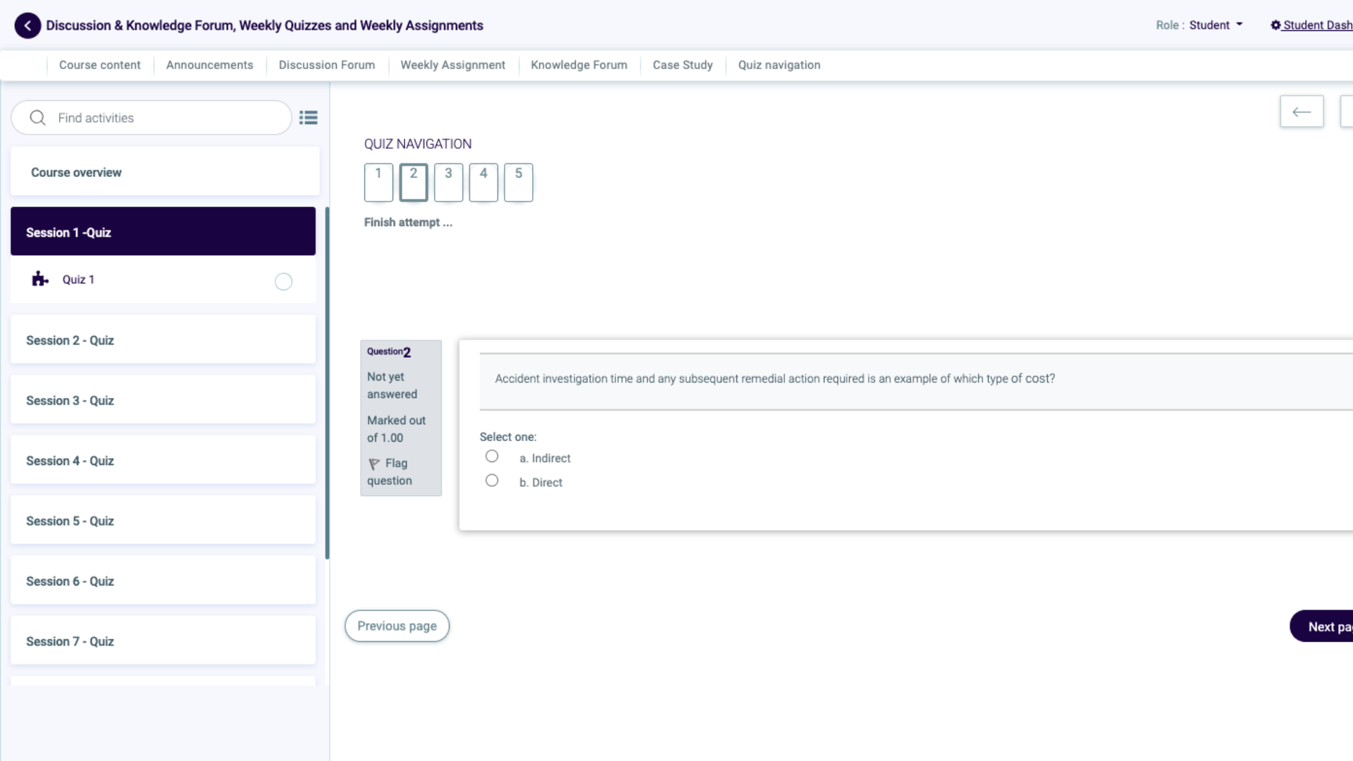The width and height of the screenshot is (1353, 761).
Task: Toggle the activity list view icon
Action: click(308, 118)
